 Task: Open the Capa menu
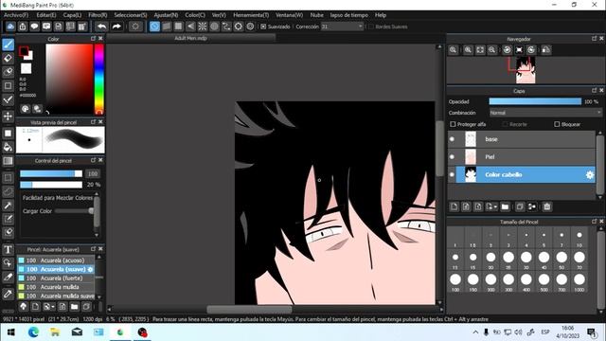tap(72, 15)
